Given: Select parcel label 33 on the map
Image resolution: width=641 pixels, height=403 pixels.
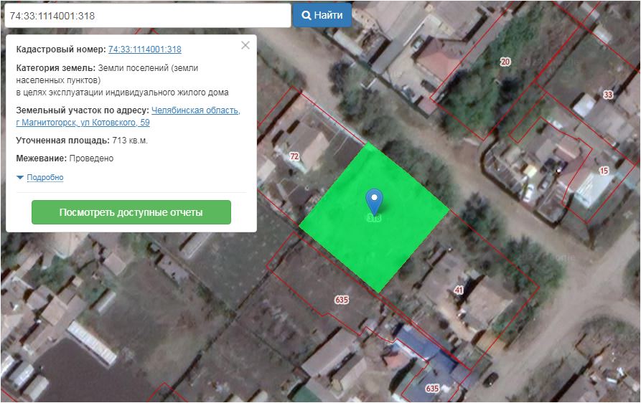Looking at the screenshot, I should click(608, 95).
